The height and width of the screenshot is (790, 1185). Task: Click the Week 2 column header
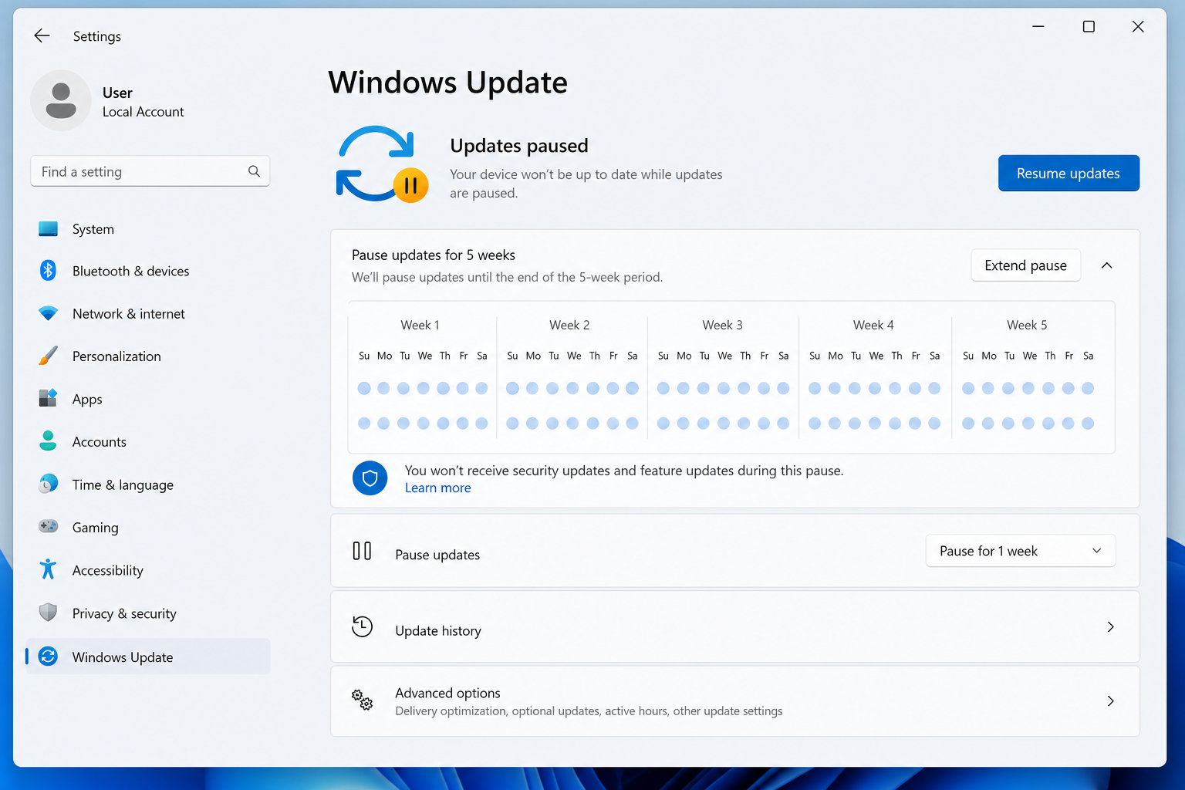pyautogui.click(x=569, y=325)
